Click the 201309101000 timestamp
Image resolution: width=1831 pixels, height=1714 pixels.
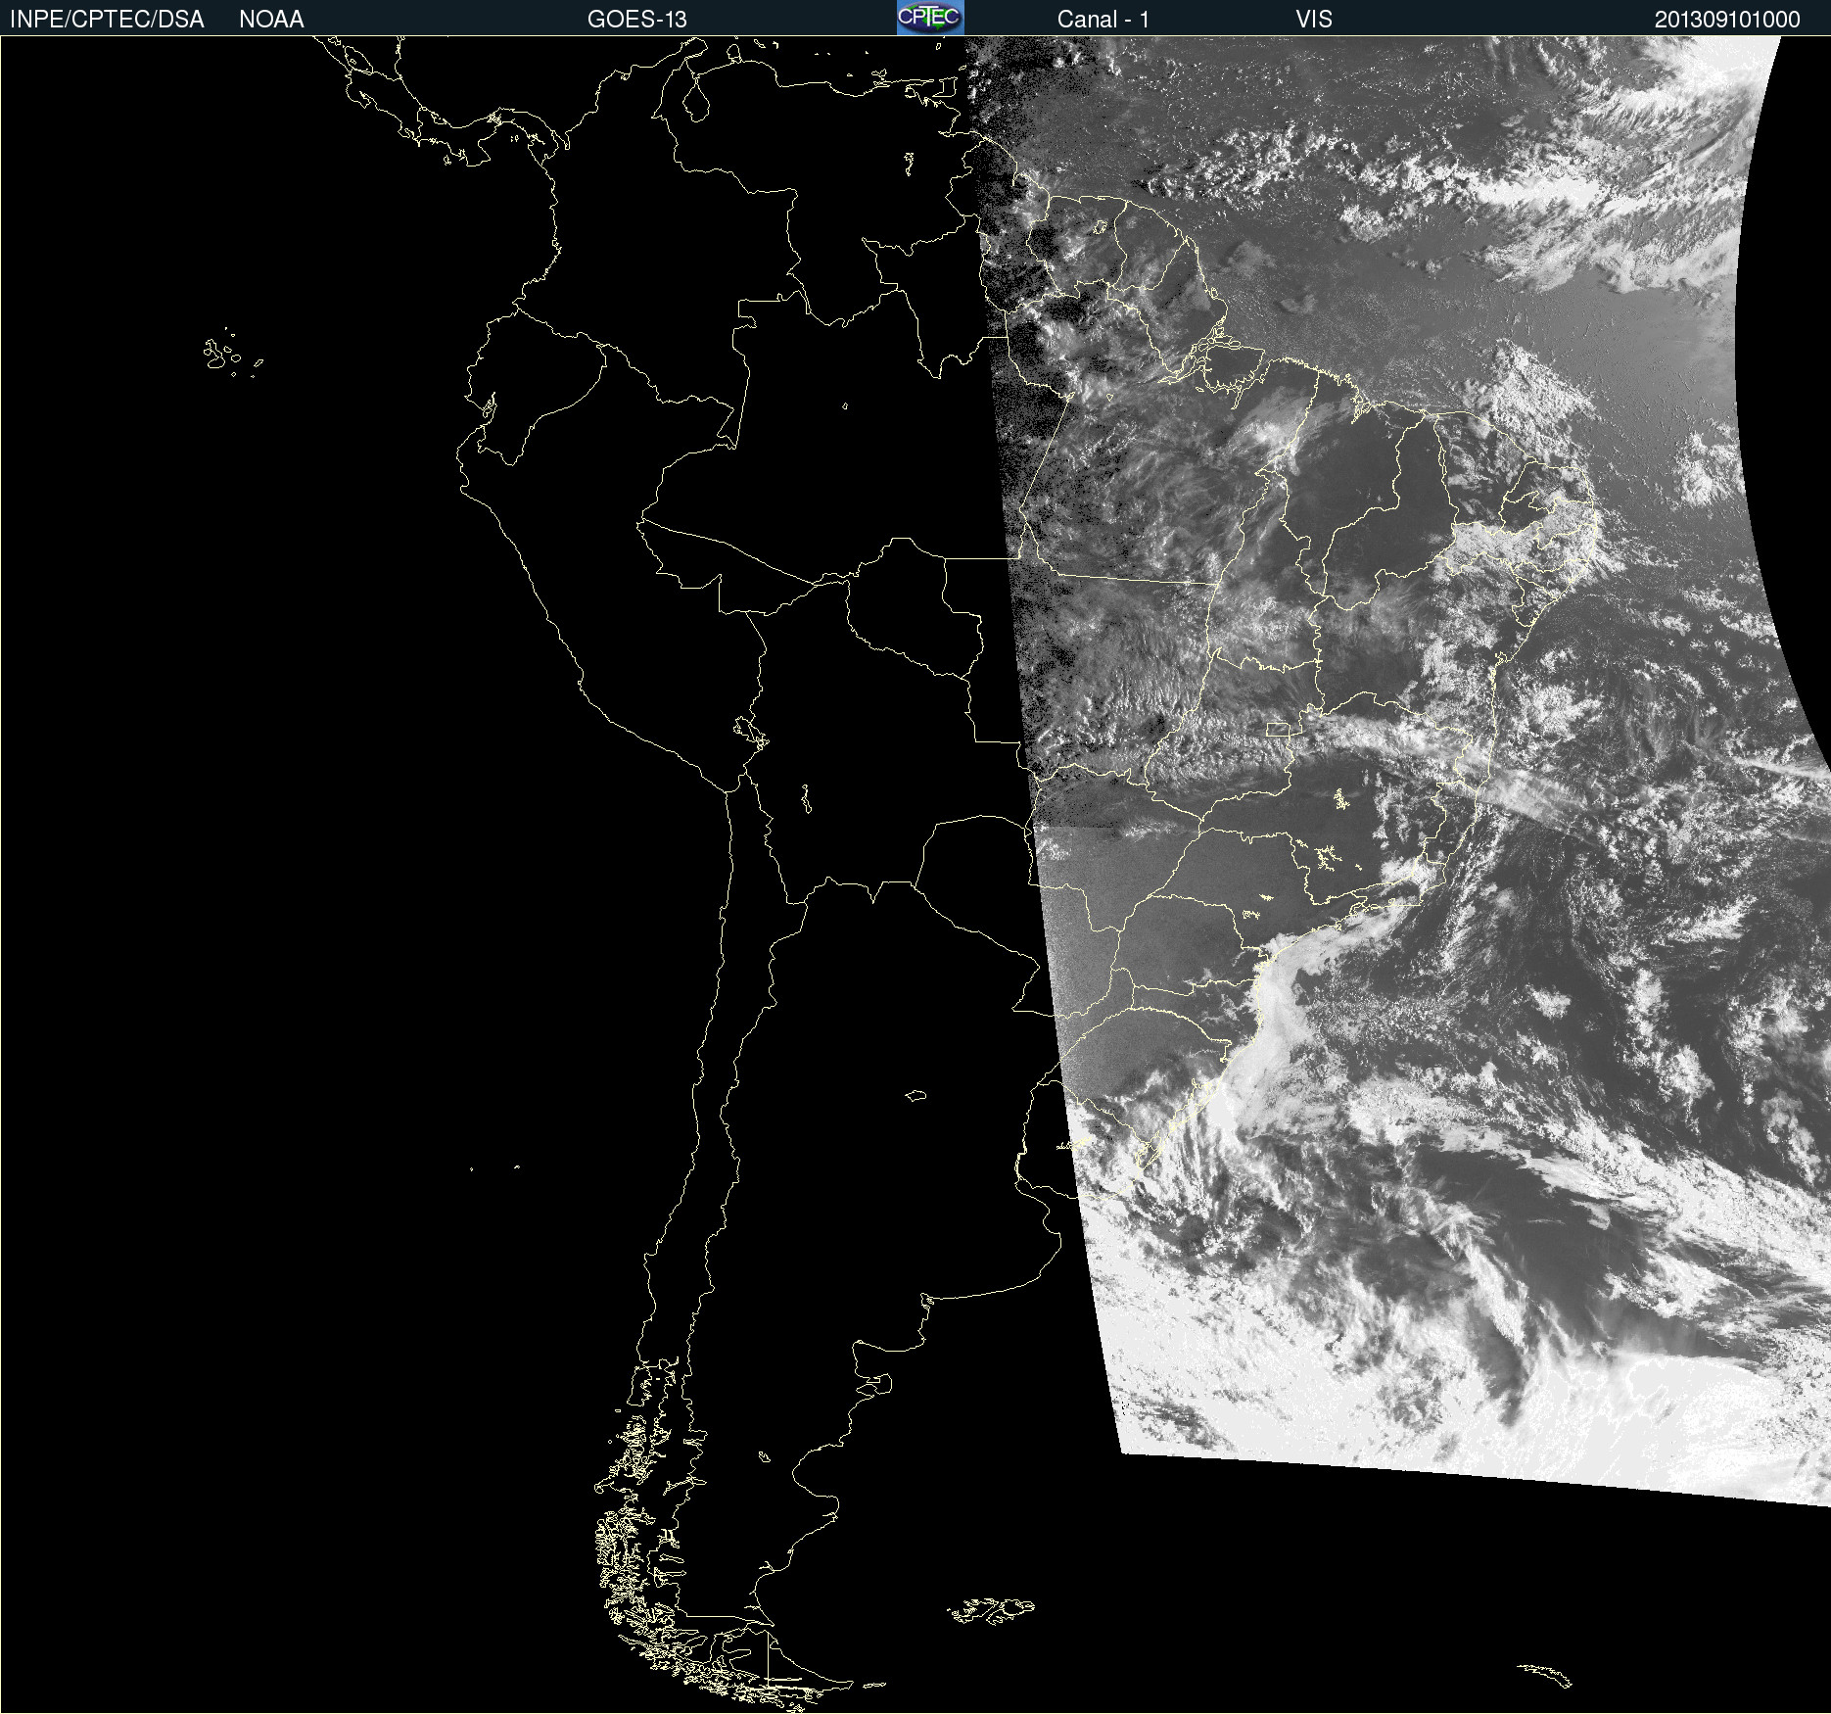coord(1727,20)
